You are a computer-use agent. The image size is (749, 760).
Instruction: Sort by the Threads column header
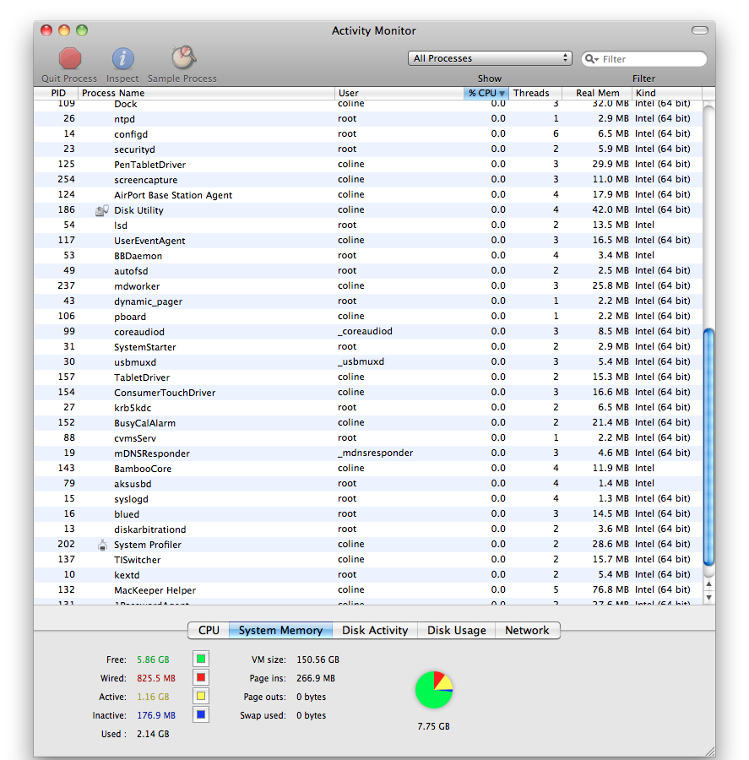[535, 93]
